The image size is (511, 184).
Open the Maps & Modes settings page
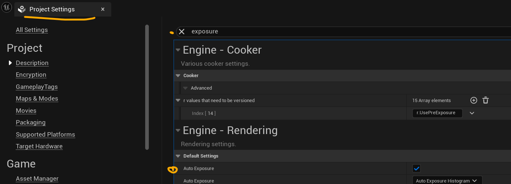(37, 98)
